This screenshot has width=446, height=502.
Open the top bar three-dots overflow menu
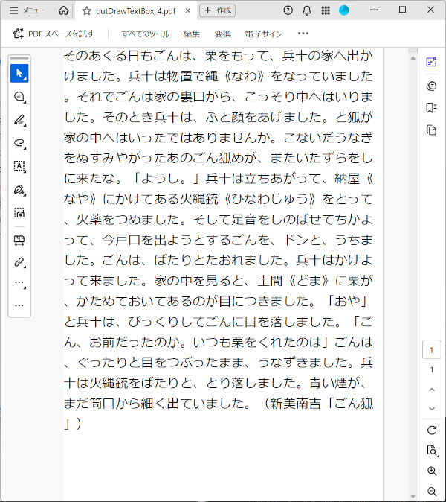click(x=303, y=34)
